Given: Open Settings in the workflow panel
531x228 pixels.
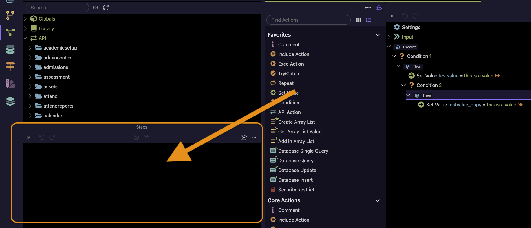Looking at the screenshot, I should (x=411, y=27).
